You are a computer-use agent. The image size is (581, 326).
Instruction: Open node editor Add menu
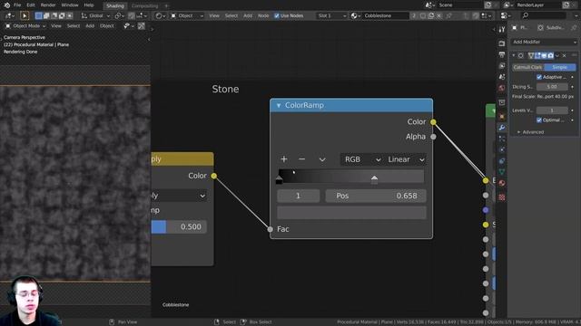click(x=248, y=15)
